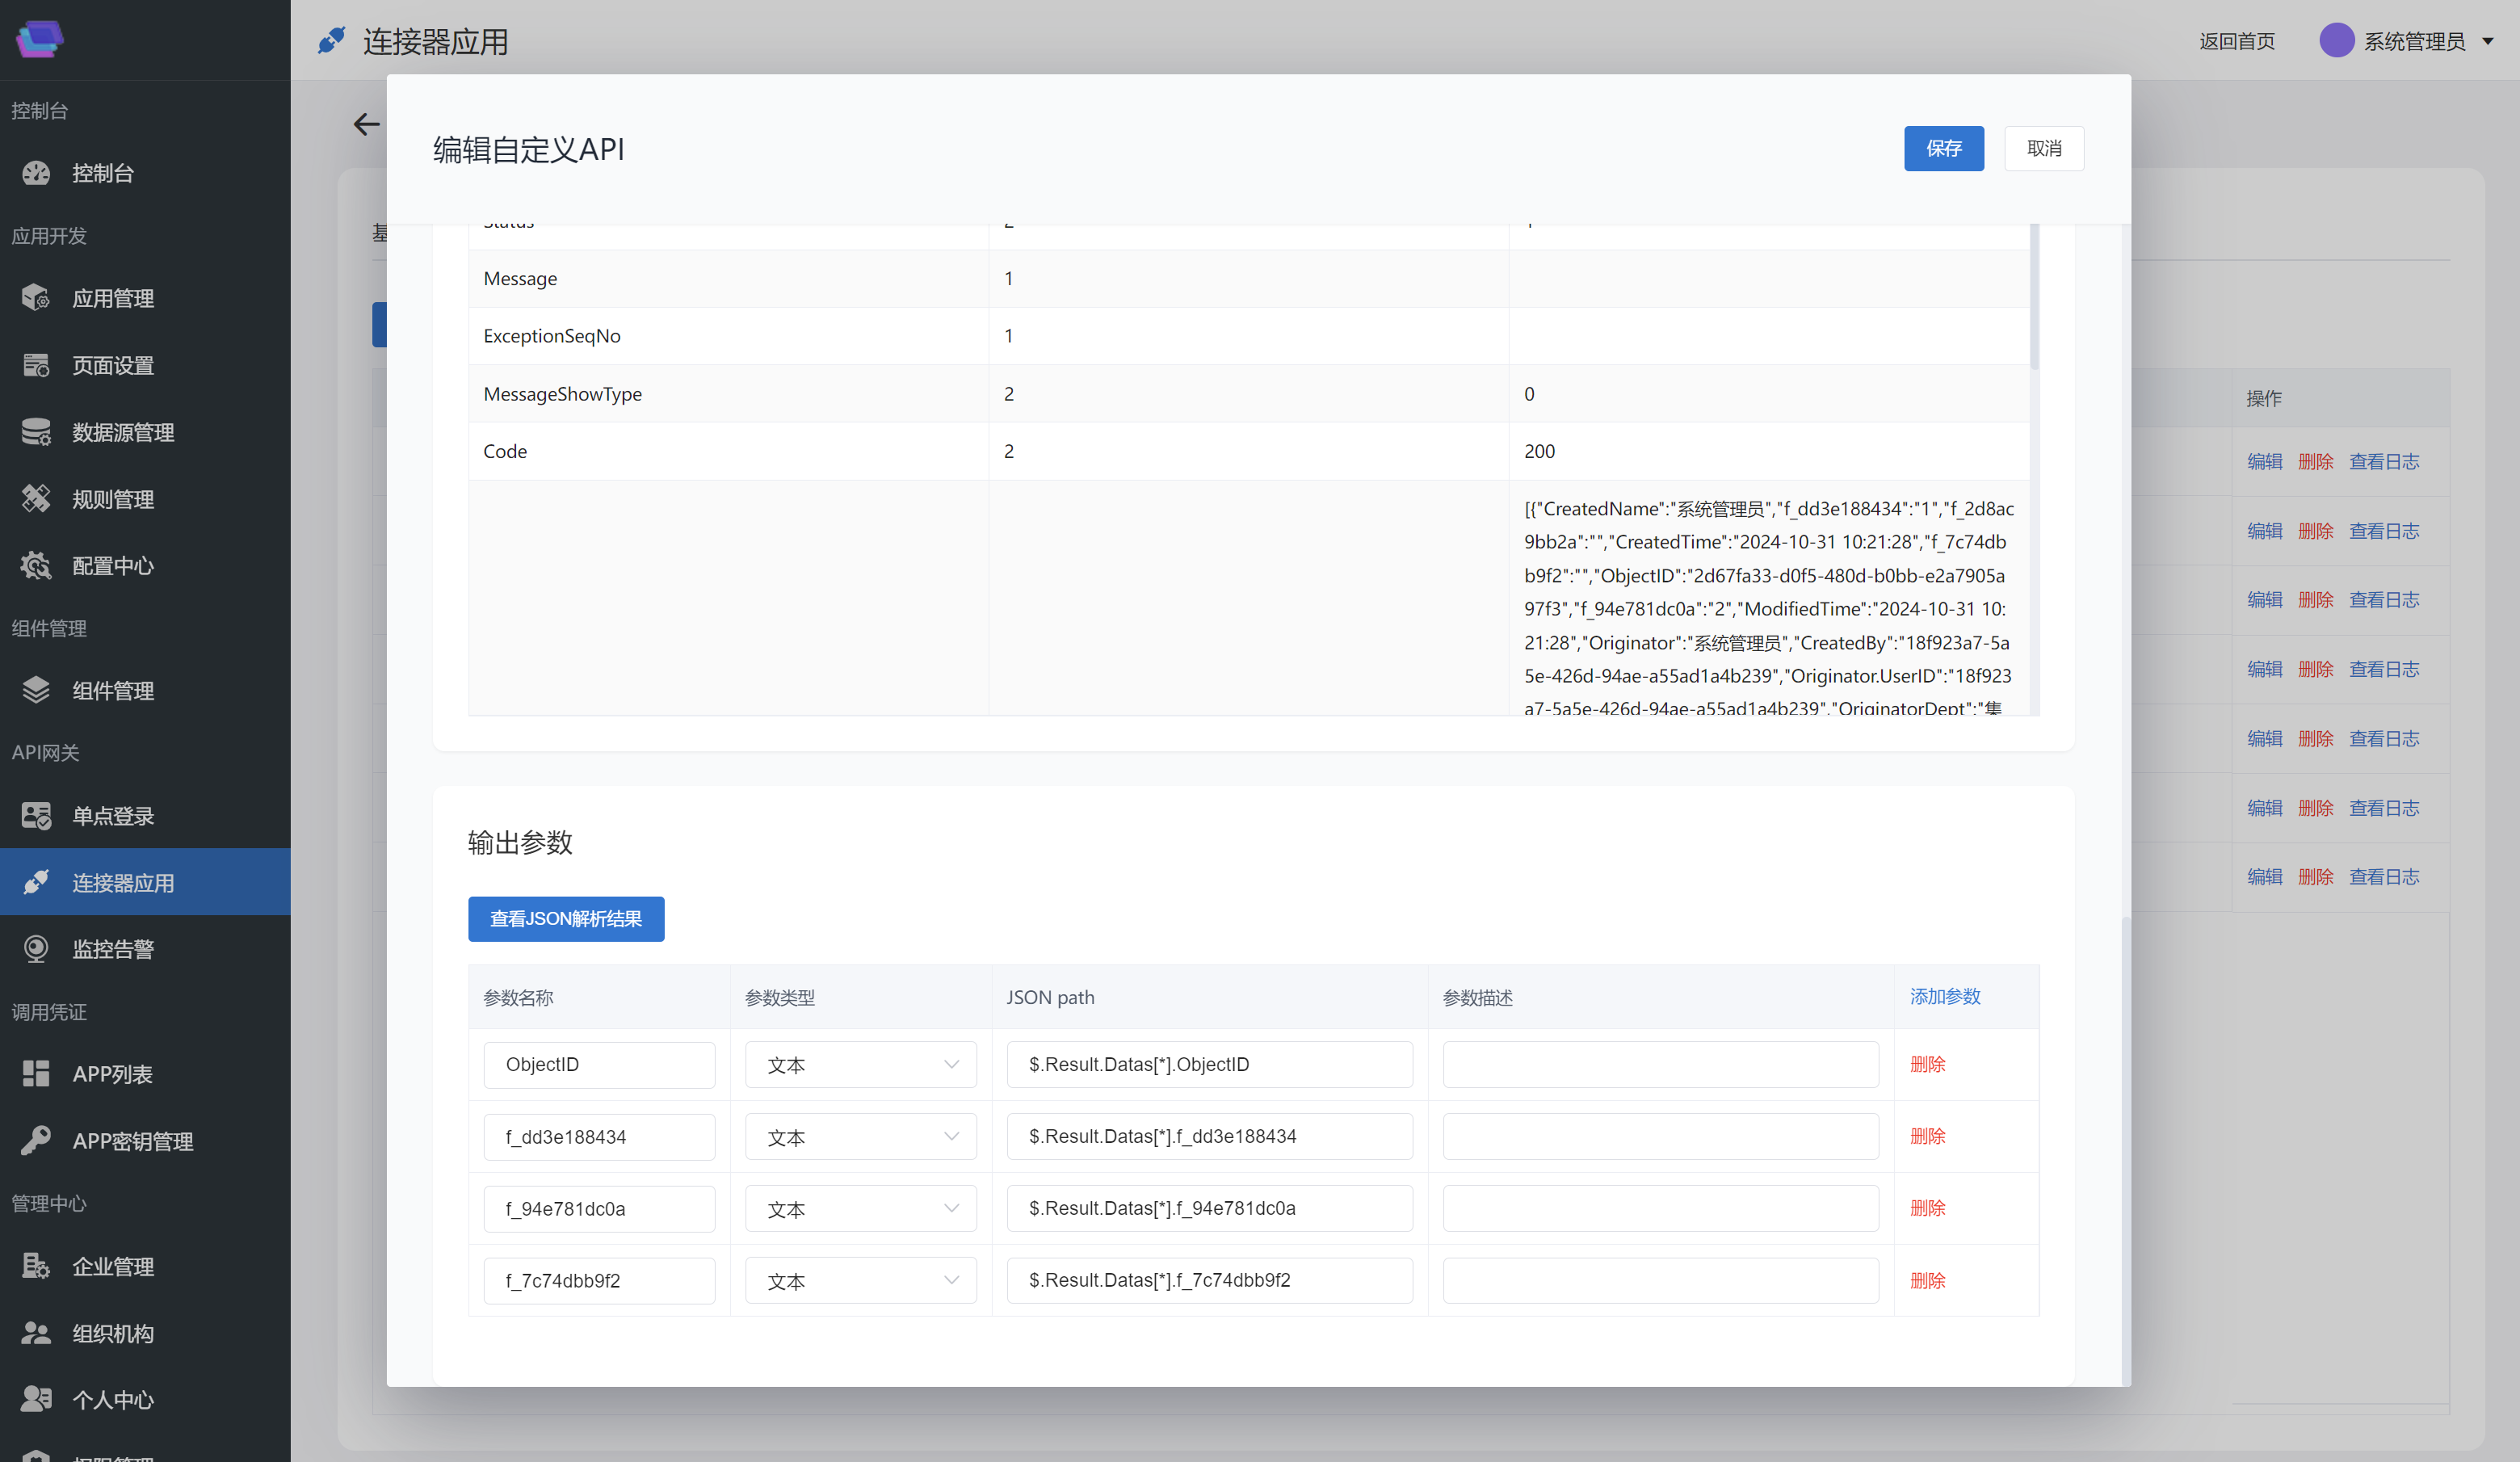2520x1462 pixels.
Task: Open the 文本 dropdown in f_7c74dbb9f2 row
Action: (860, 1281)
